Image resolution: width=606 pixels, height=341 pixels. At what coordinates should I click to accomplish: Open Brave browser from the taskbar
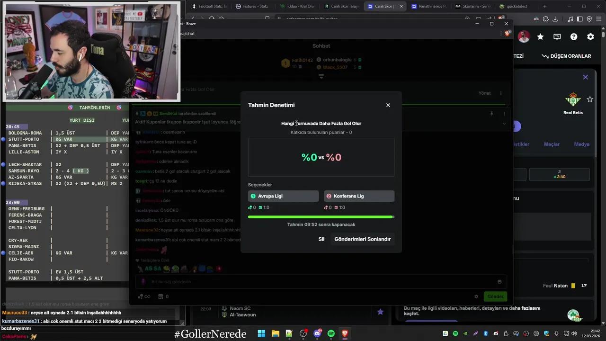[345, 334]
